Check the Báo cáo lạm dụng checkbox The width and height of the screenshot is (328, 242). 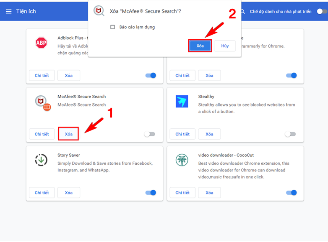[x=112, y=27]
